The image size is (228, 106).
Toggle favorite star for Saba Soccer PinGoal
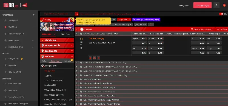click(x=81, y=79)
